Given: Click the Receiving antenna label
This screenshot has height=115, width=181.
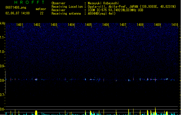Looking at the screenshot, I should point(66,14).
